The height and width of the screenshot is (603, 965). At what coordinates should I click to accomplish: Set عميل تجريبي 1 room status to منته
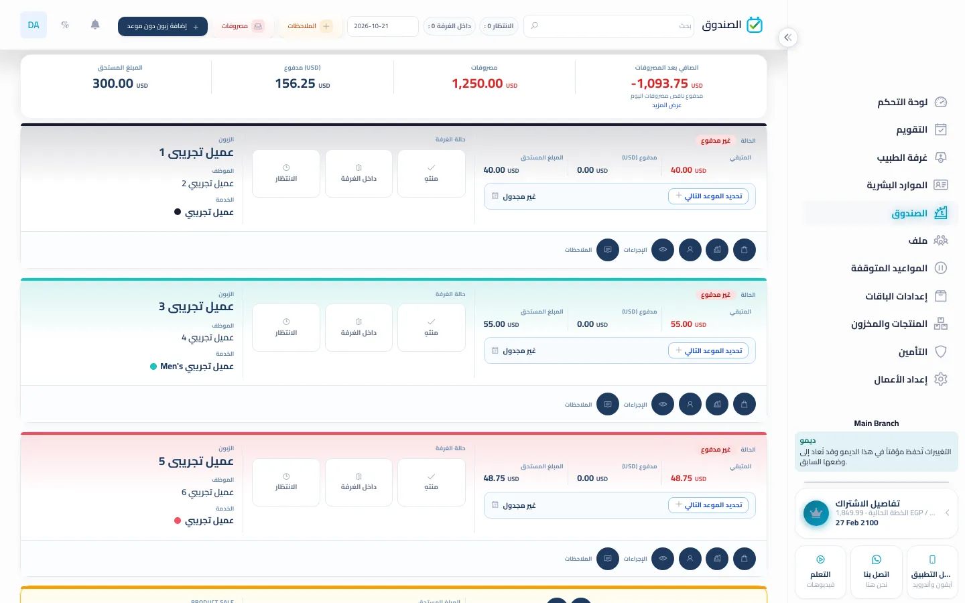(432, 174)
